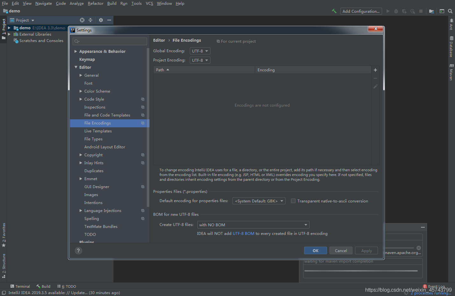Open the Structure side tool tab

[x=4, y=265]
